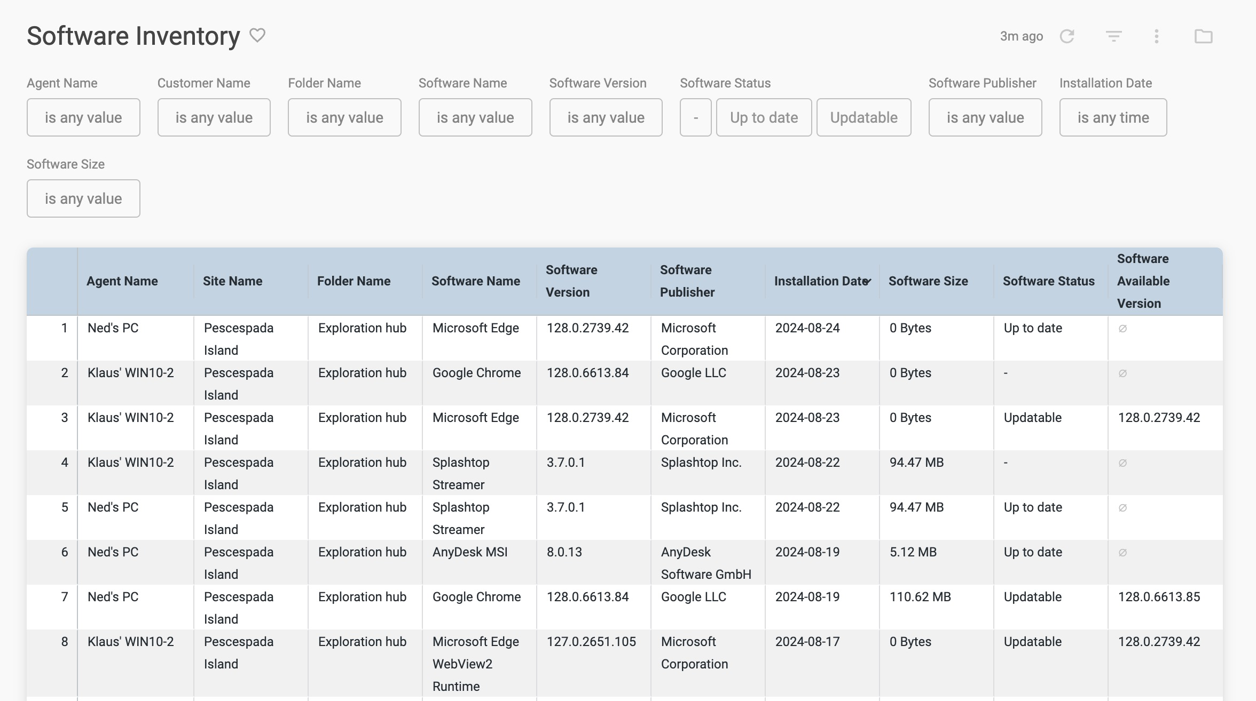
Task: Sort by Software Size column header
Action: tap(928, 281)
